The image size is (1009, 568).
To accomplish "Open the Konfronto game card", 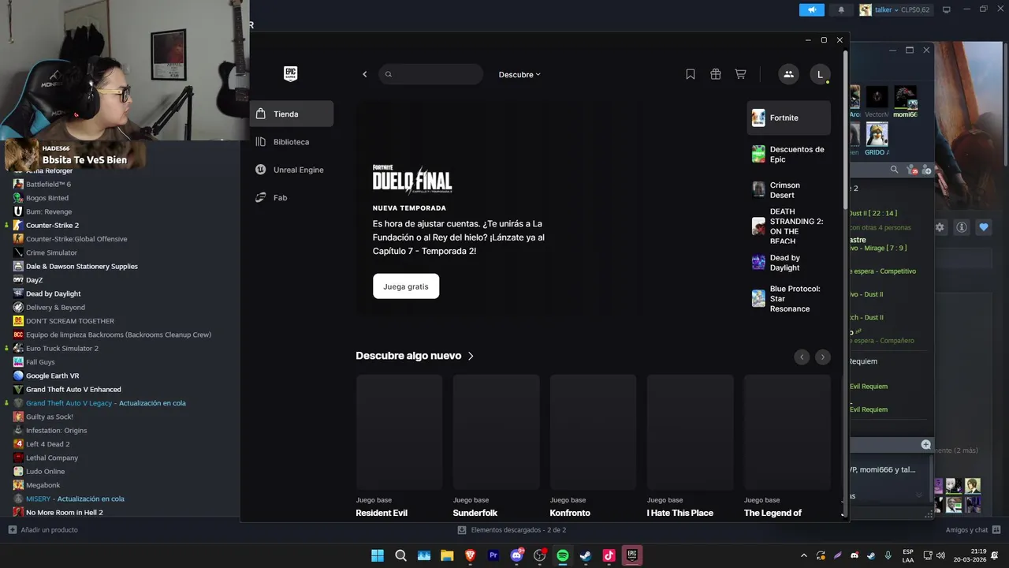I will (593, 447).
